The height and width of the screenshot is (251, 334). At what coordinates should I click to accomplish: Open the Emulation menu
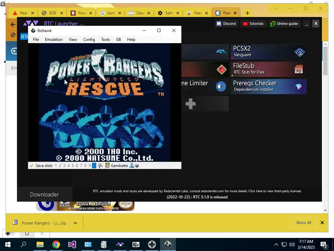coord(54,40)
